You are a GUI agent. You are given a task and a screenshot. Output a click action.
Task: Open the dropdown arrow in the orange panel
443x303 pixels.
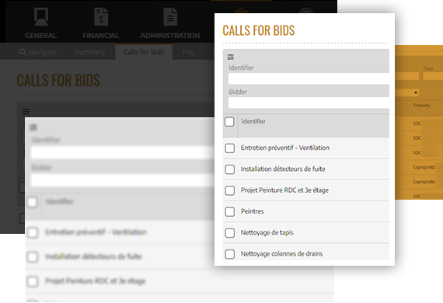point(416,92)
